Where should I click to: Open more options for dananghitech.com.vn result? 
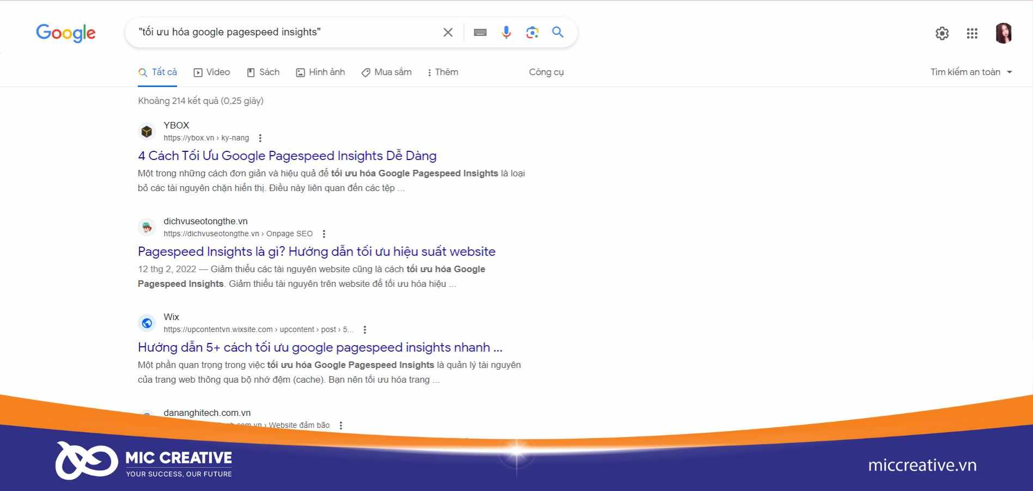click(341, 426)
